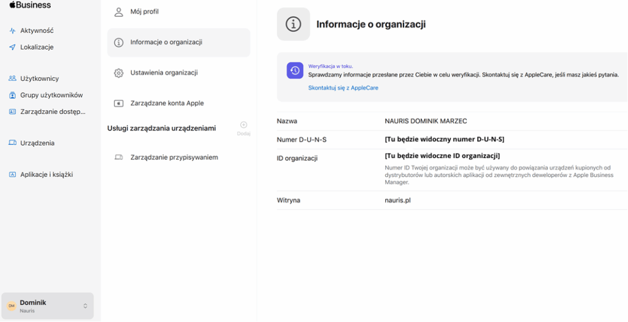Expand the Dominik Nauris account switcher
The image size is (628, 322).
[x=85, y=306]
